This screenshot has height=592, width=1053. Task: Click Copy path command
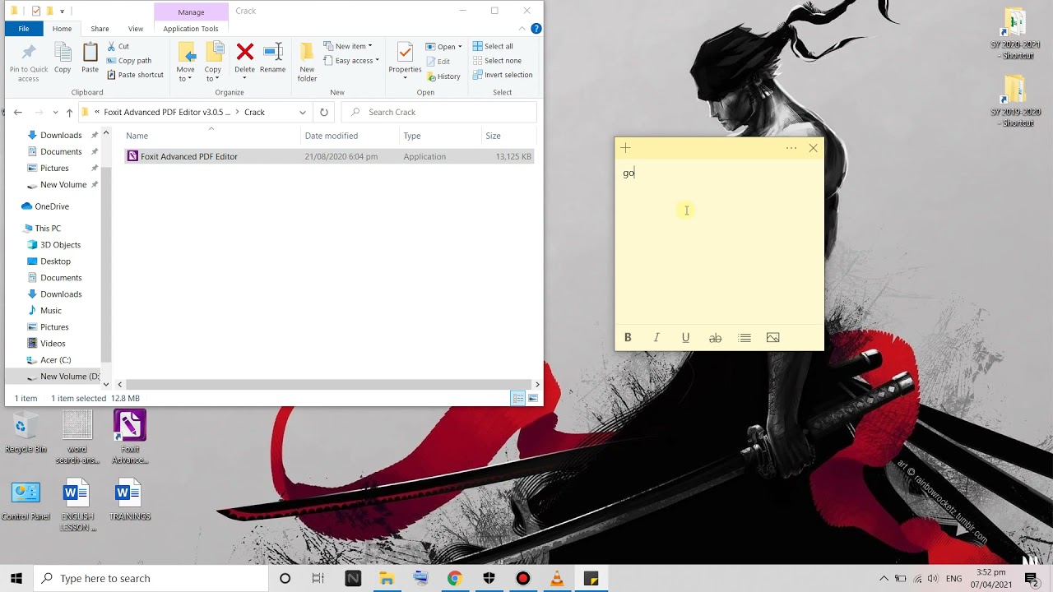coord(128,60)
